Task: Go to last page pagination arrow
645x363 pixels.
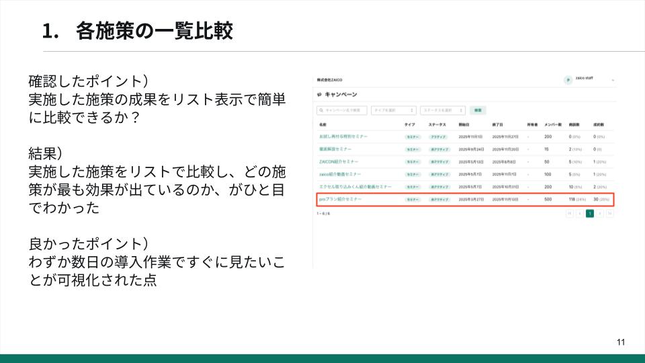Action: coord(609,213)
